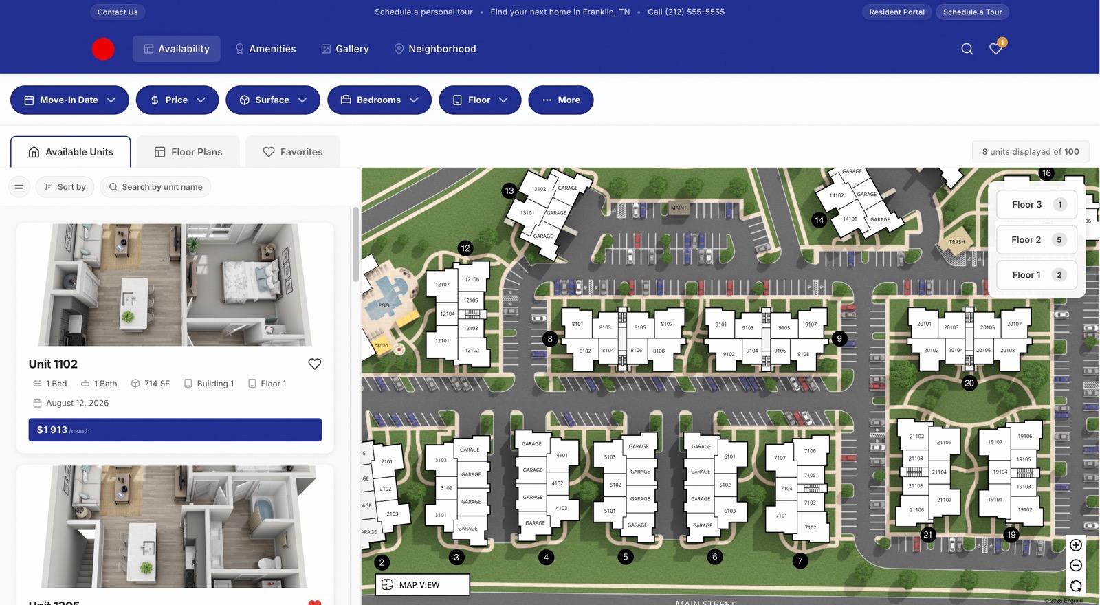The height and width of the screenshot is (605, 1100).
Task: Select Floor 2 on the map
Action: (1037, 239)
